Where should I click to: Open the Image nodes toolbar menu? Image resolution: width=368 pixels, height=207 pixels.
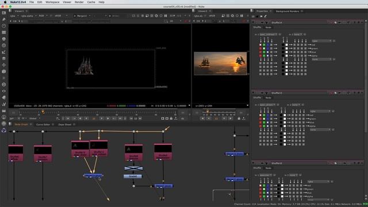pos(4,13)
